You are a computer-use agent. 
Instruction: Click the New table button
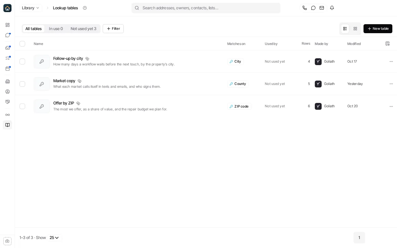(x=378, y=29)
